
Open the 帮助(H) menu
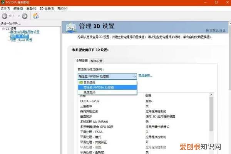pyautogui.click(x=62, y=8)
